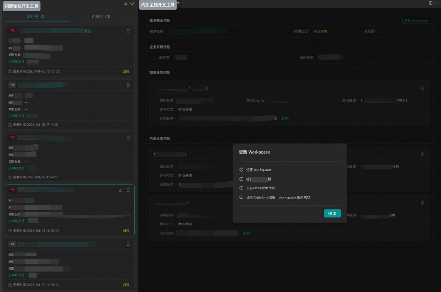Screen dimensions: 441x292
Task: Click the 前端仓库信息 section heading
Action: point(160,73)
